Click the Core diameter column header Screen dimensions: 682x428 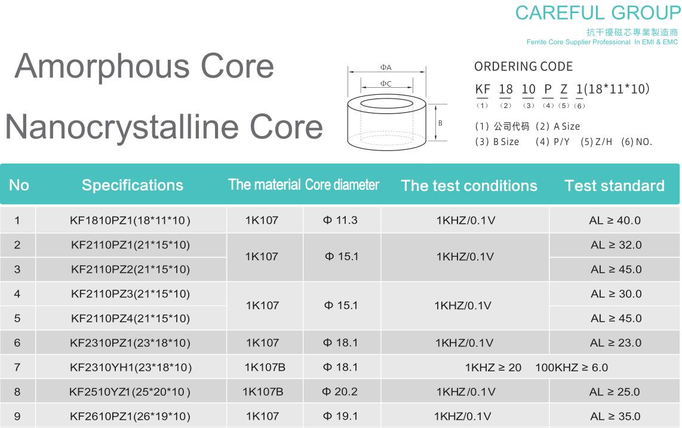(x=342, y=184)
